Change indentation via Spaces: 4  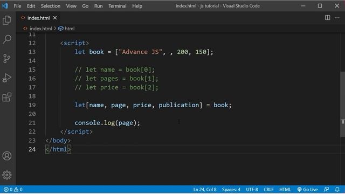coord(231,189)
